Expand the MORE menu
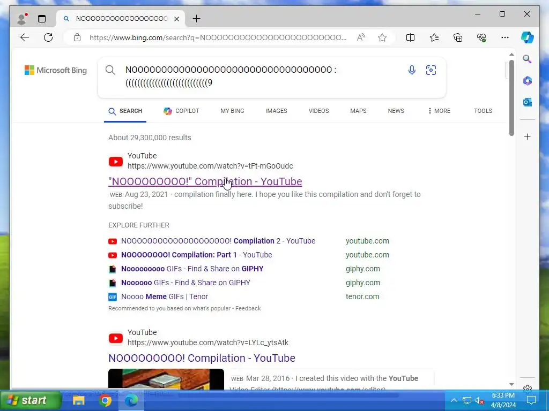The image size is (549, 411). pyautogui.click(x=439, y=111)
